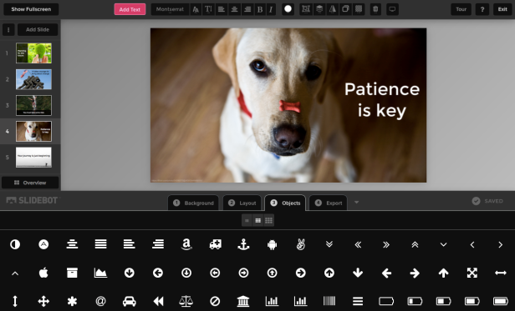
Task: Select the barcode icon
Action: tap(329, 301)
